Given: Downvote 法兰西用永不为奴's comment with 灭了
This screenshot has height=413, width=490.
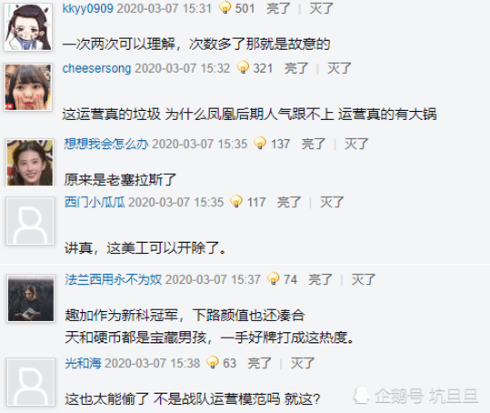Looking at the screenshot, I should pos(363,279).
